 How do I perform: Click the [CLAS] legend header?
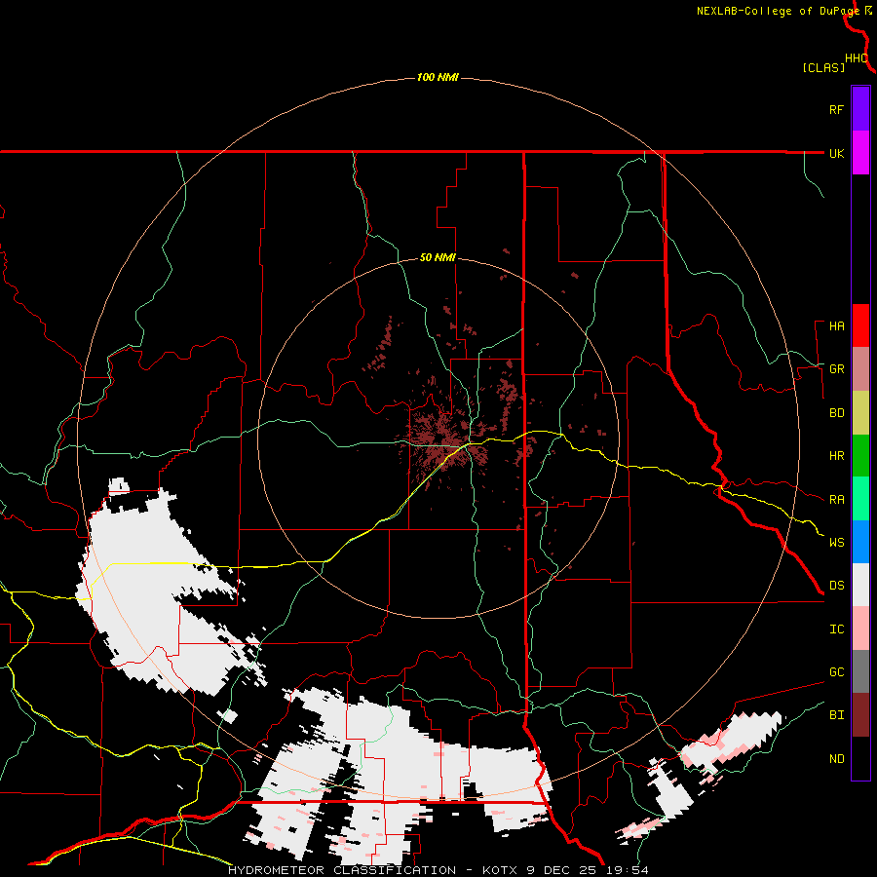(x=823, y=67)
